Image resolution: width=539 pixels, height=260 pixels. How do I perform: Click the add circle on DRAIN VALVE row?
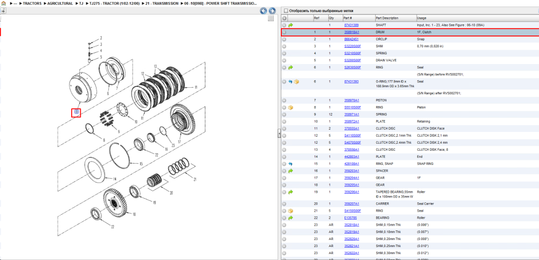284,60
